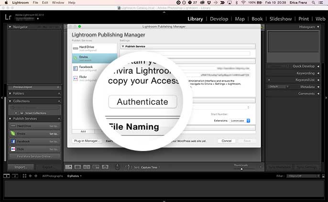Open Plug-in Manager from the dialog

click(x=87, y=141)
